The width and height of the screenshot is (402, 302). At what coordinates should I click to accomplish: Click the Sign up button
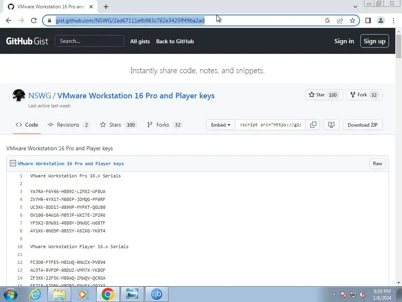click(x=374, y=41)
